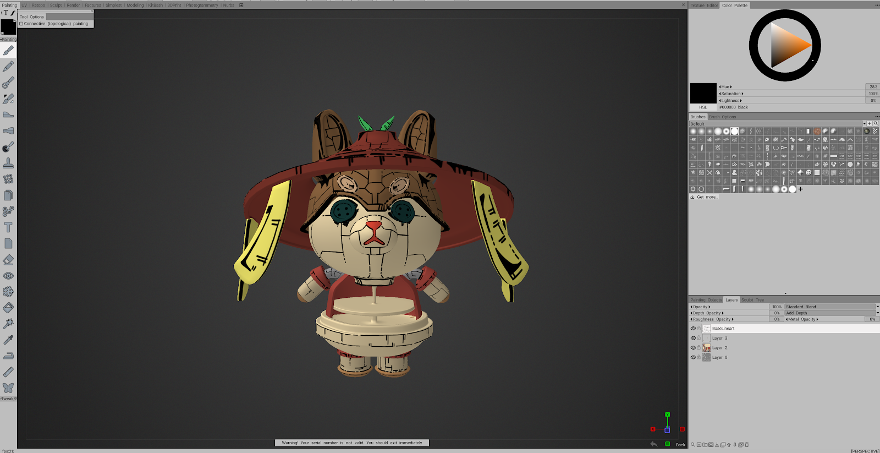Click the search magnifier icon under layers
880x453 pixels.
tap(693, 445)
